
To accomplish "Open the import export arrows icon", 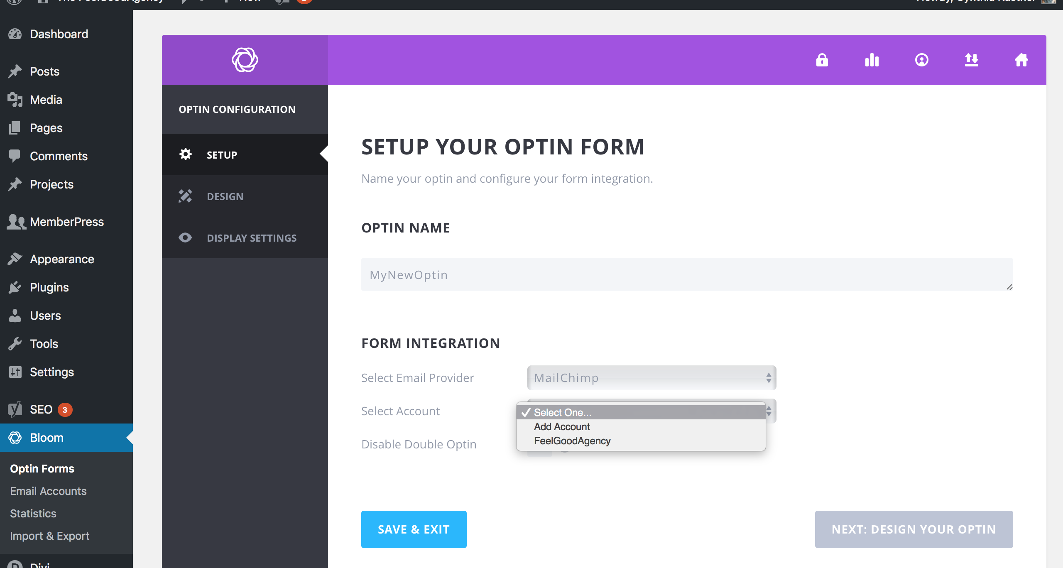I will click(x=972, y=60).
